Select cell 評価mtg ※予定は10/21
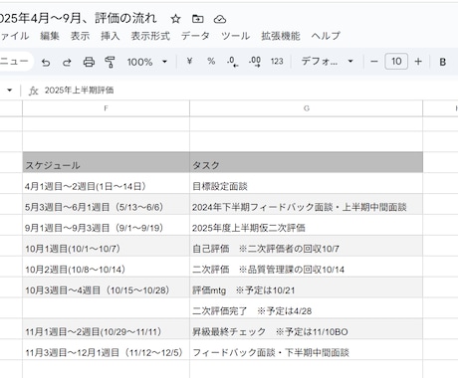Viewport: 458px width, 378px height. point(306,287)
